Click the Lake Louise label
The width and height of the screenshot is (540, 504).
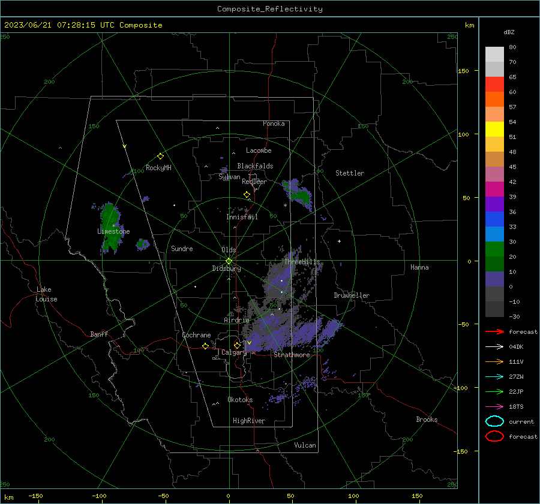tap(46, 294)
